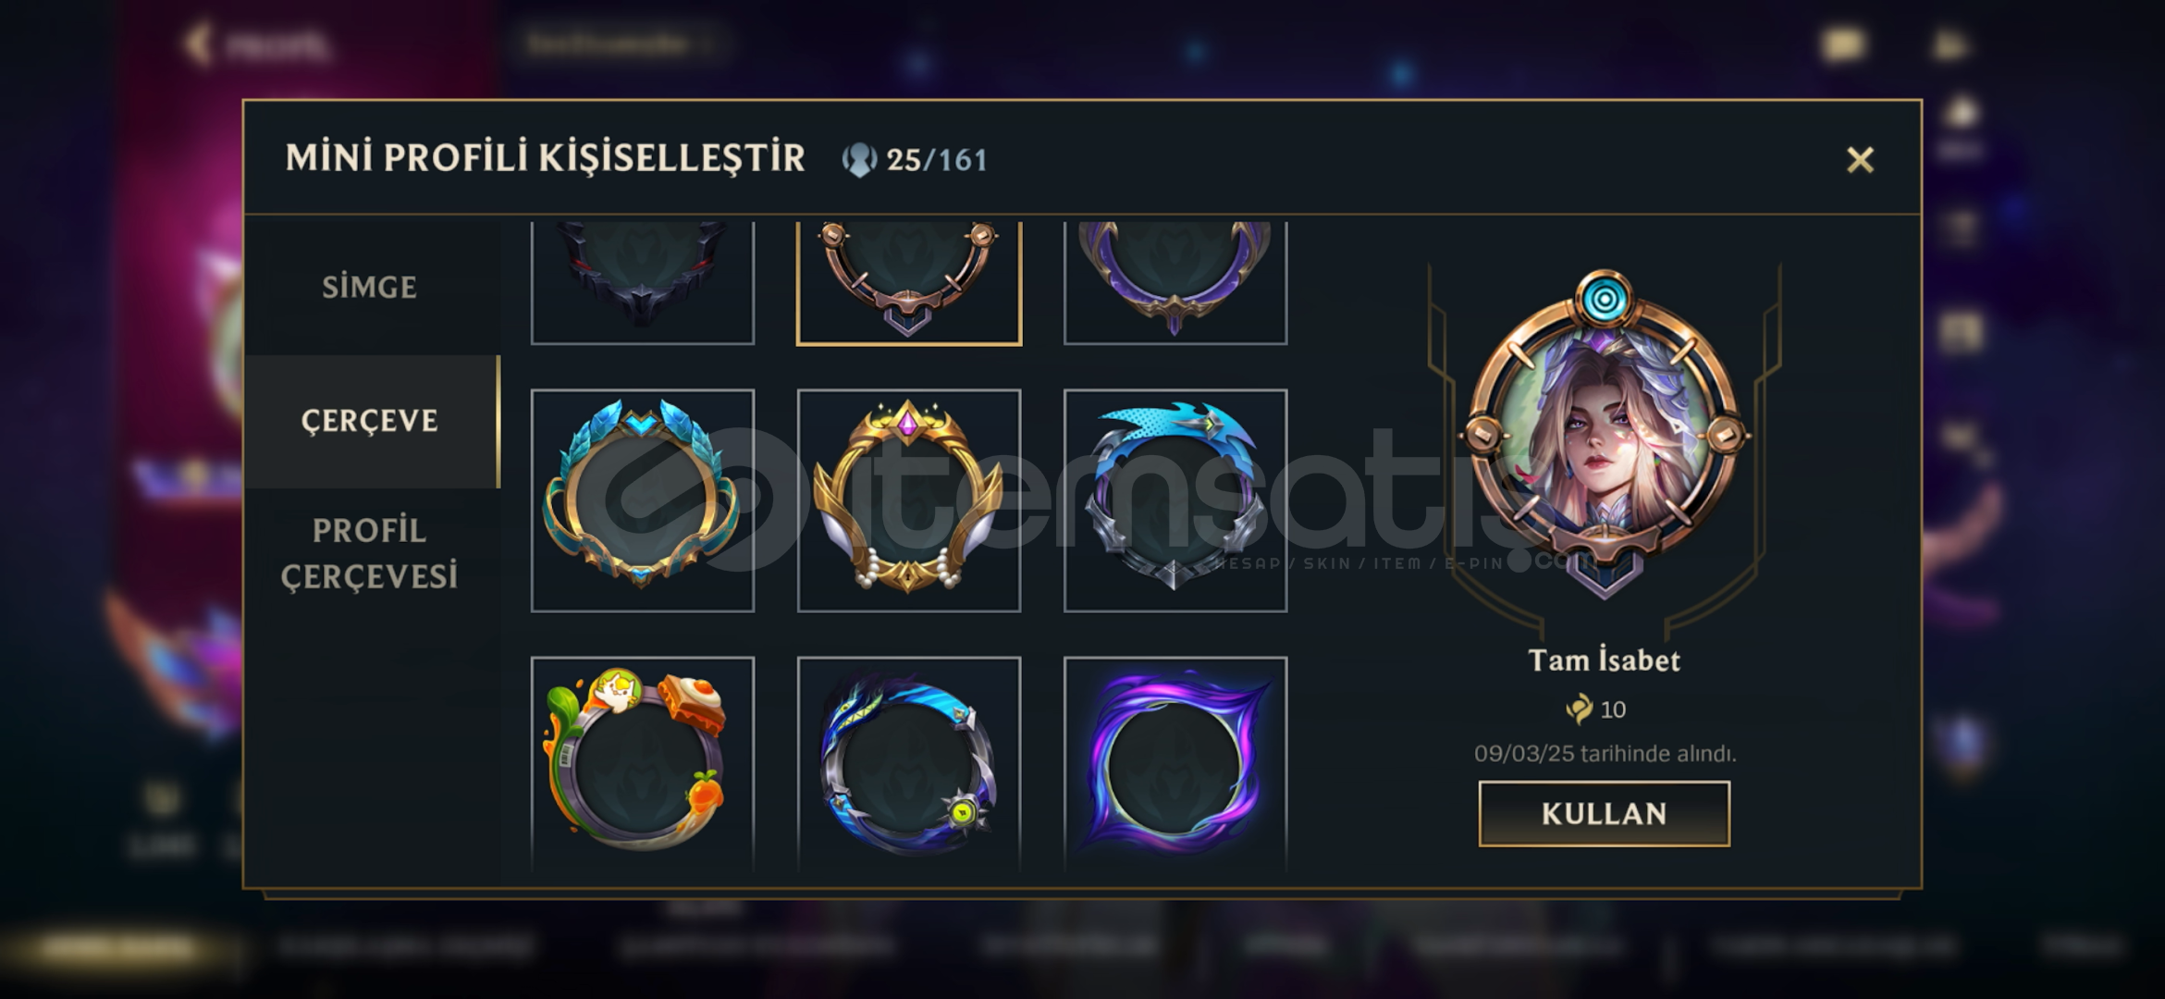Select the food-themed frame with cat

(x=643, y=763)
